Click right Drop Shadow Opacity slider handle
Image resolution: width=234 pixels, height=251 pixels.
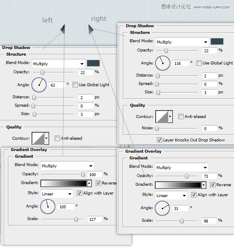166,51
